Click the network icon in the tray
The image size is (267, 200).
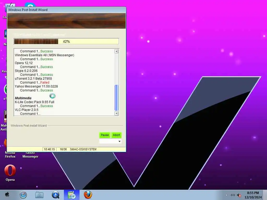click(233, 195)
